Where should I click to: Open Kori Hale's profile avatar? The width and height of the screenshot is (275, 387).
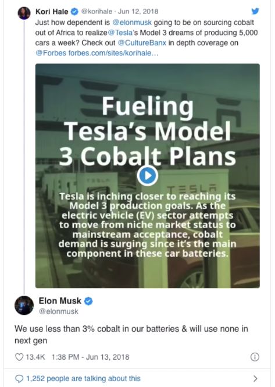[24, 13]
